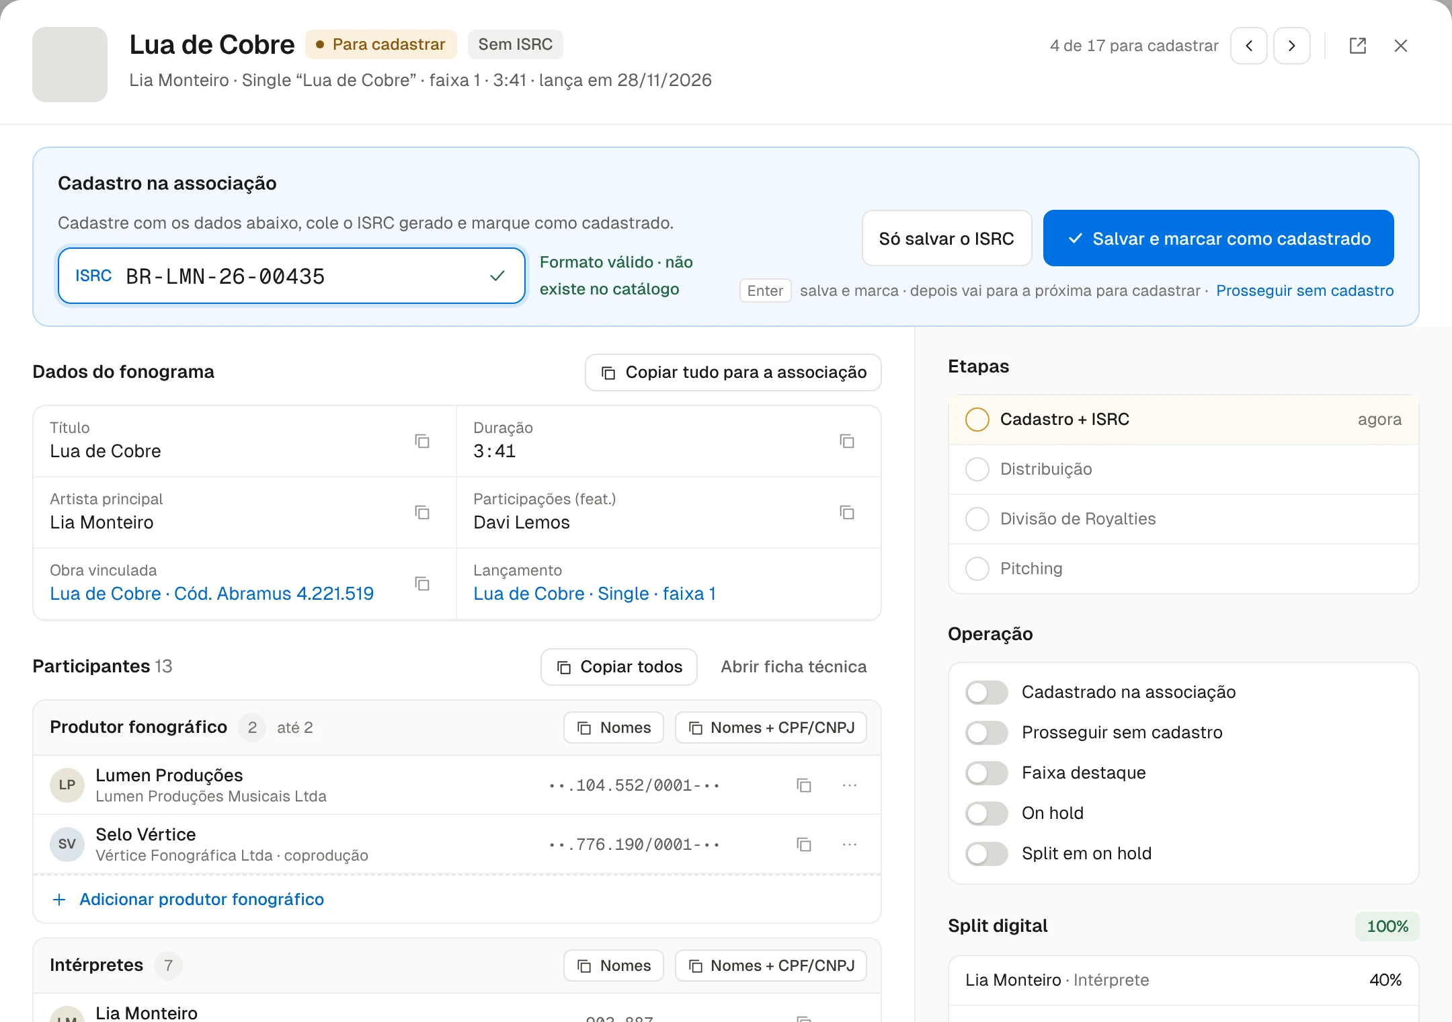Click CNPJ ••.104.552/0001-••
Viewport: 1452px width, 1022px height.
(x=634, y=785)
